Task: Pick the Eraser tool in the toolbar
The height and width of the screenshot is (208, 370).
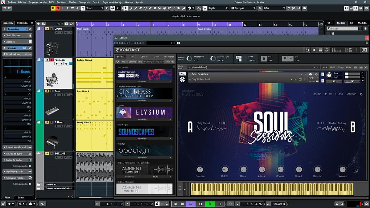Action: click(x=141, y=8)
